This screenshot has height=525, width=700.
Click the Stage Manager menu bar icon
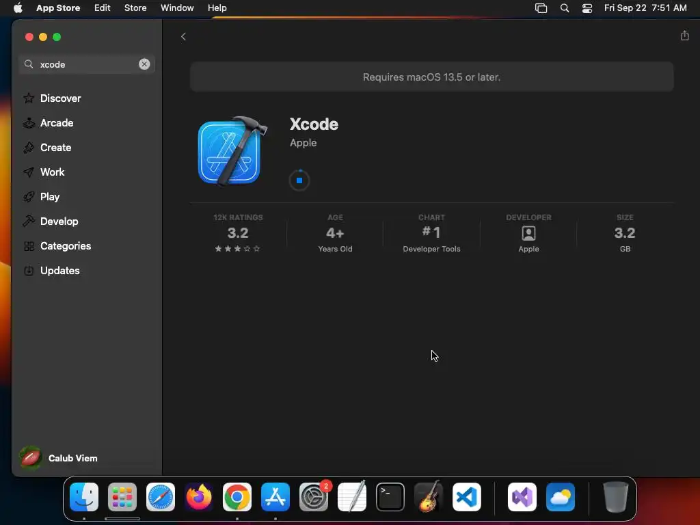point(541,8)
